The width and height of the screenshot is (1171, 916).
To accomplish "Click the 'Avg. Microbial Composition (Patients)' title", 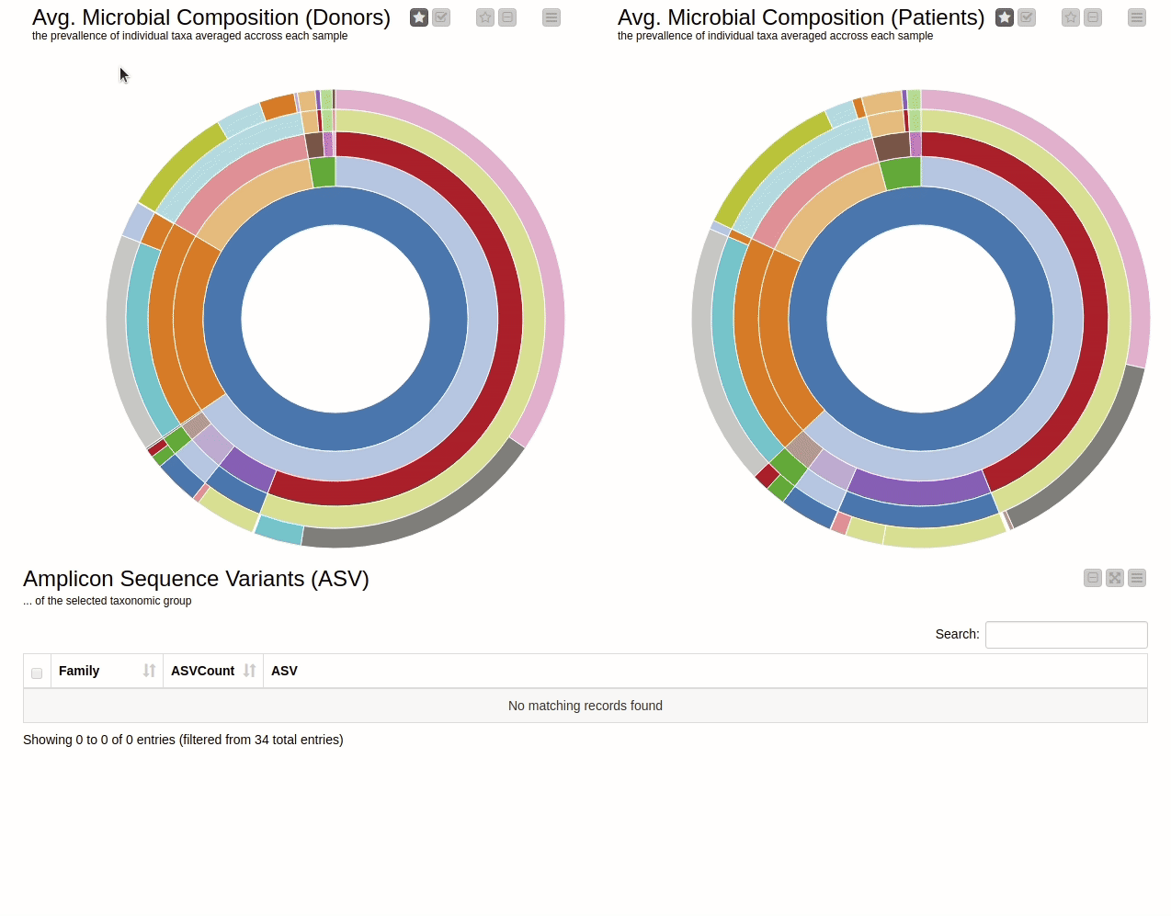I will pos(801,17).
